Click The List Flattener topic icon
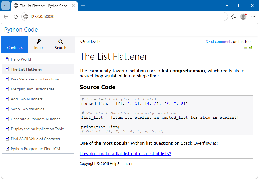The height and width of the screenshot is (180, 259). (x=7, y=69)
